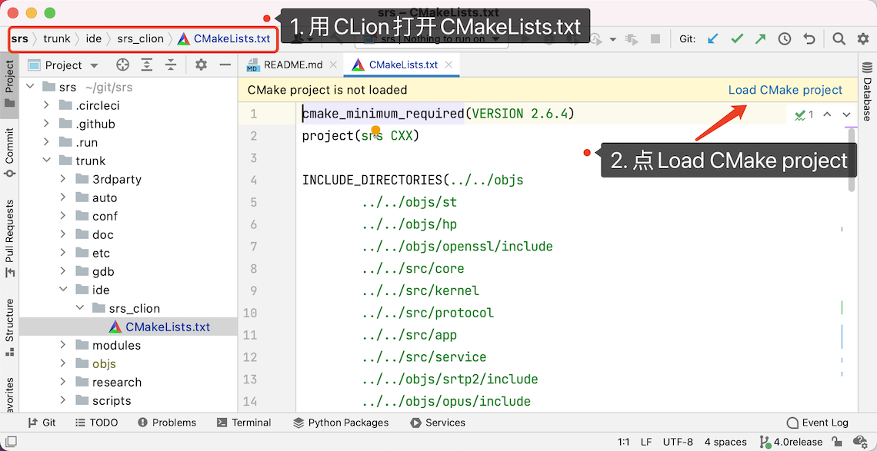Image resolution: width=877 pixels, height=451 pixels.
Task: Open Project panel gear settings
Action: click(201, 65)
